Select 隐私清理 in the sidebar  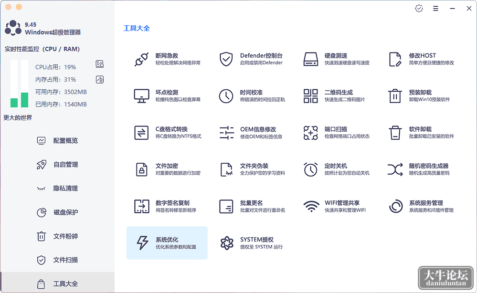click(x=58, y=188)
